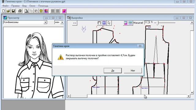Image resolution: width=196 pixels, height=110 pixels.
Task: Click the magenta wizard wand icon
Action: 64,11
